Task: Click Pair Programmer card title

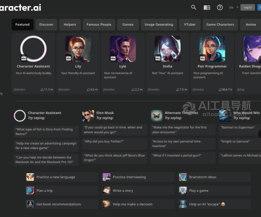Action: [x=212, y=66]
